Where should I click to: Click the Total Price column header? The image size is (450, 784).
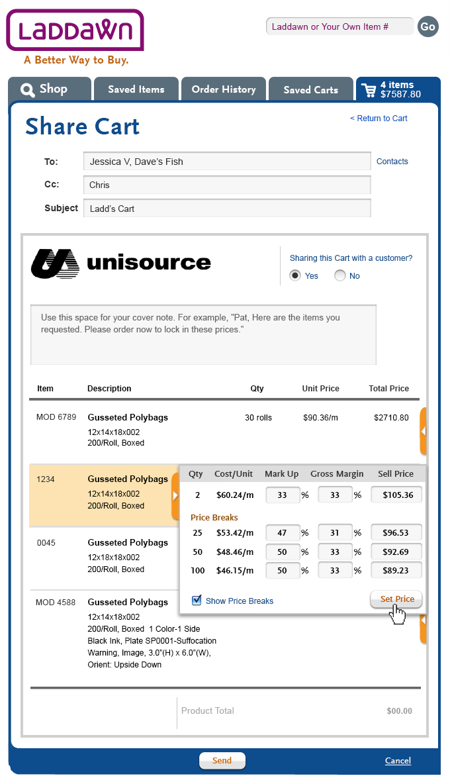388,389
